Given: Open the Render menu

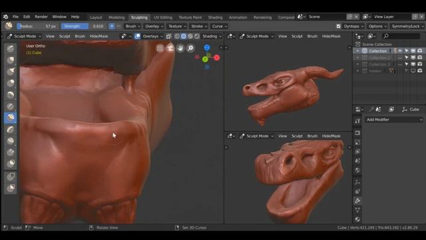Looking at the screenshot, I should (x=41, y=17).
